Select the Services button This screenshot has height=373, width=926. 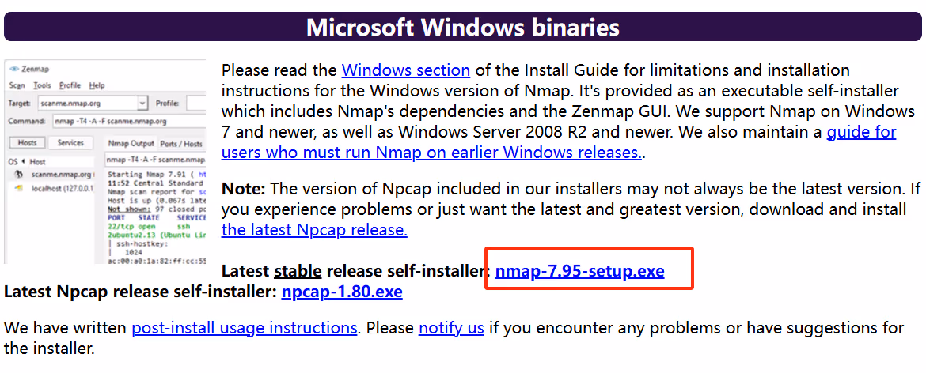[x=70, y=142]
